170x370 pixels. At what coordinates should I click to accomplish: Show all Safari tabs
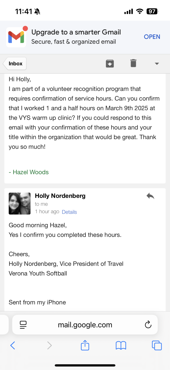157,345
